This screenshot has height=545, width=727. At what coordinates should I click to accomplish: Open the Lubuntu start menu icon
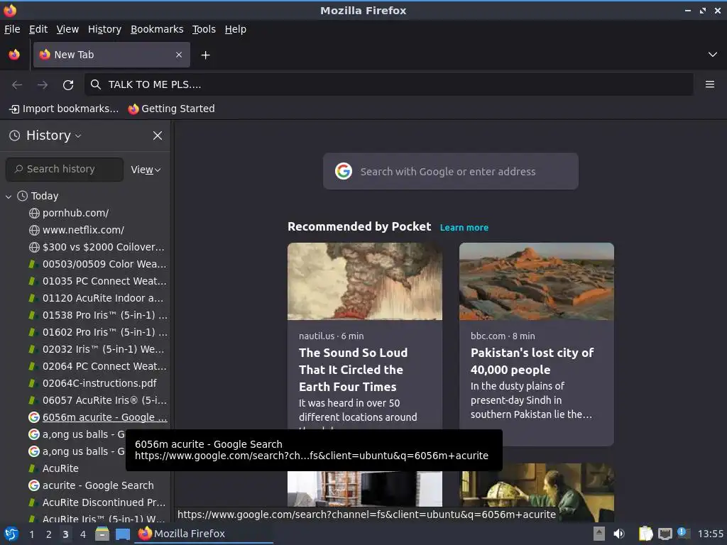11,534
